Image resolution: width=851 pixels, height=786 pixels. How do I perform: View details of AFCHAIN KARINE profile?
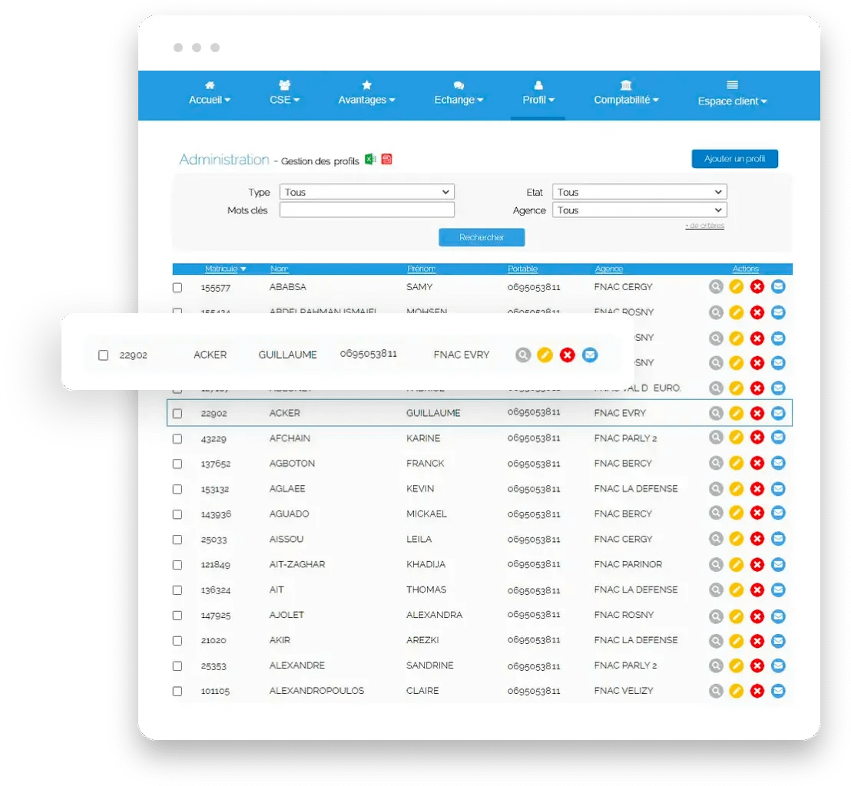(716, 438)
